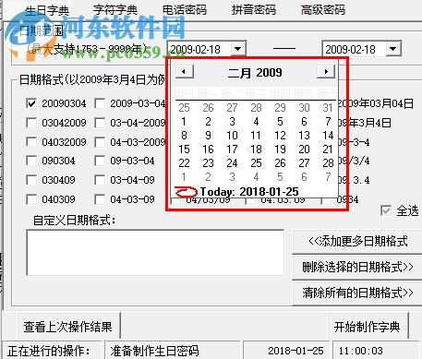Screen dimensions: 422x359
Task: Check the 030409 date format
Action: pos(31,180)
